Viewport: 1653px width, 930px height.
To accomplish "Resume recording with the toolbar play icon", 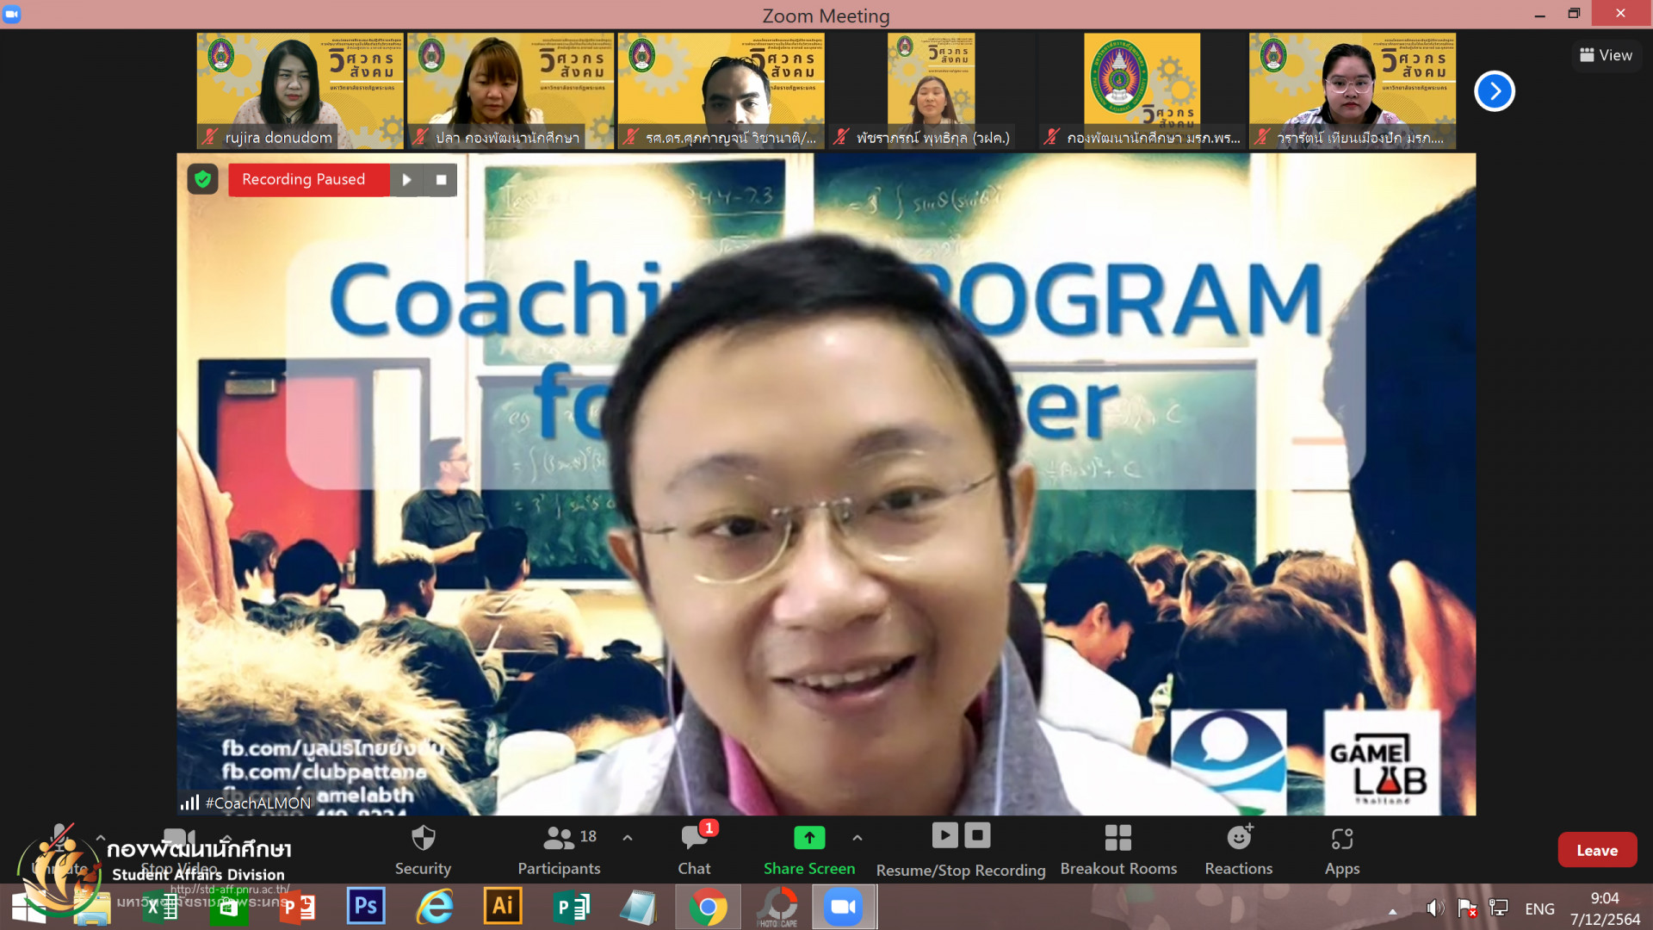I will (944, 835).
